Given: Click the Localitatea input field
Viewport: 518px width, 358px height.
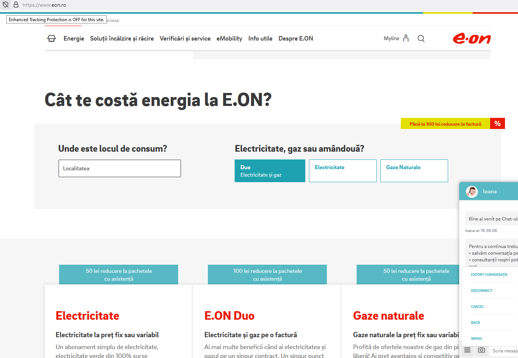Looking at the screenshot, I should 119,168.
